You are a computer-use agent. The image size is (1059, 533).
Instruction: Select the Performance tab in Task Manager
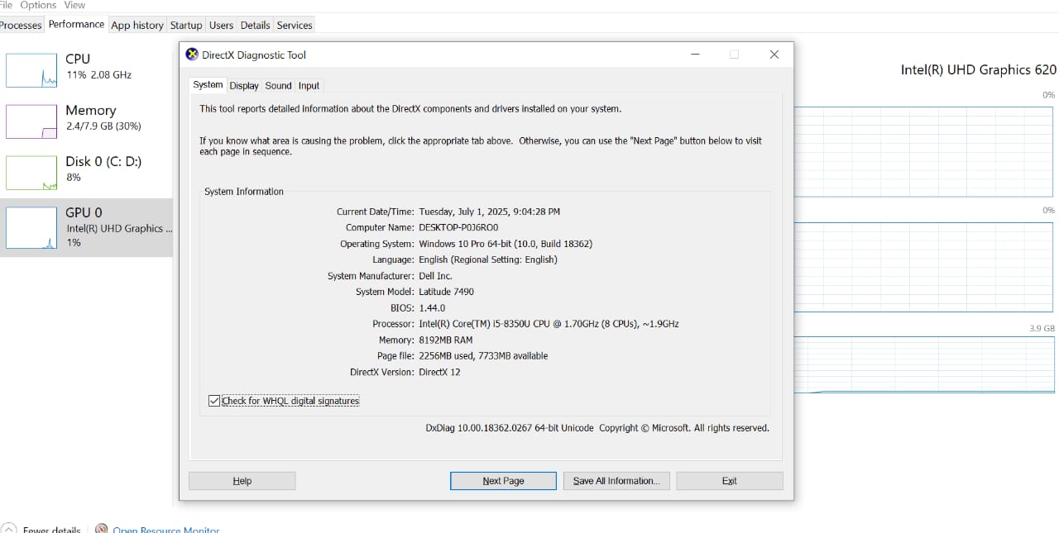coord(76,24)
